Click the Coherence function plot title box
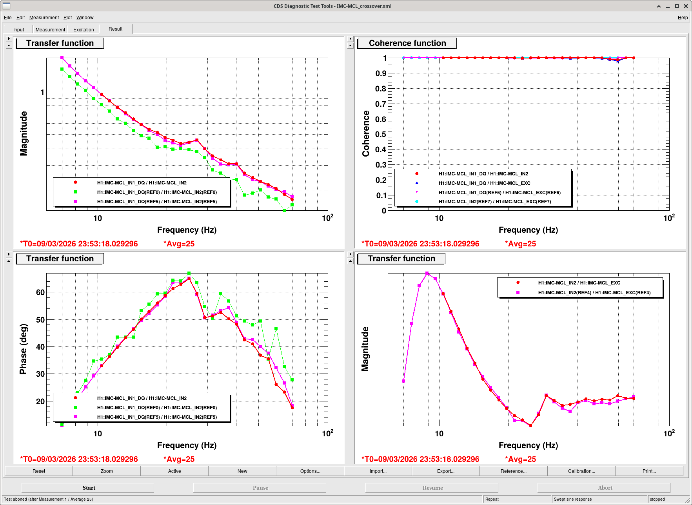 tap(407, 43)
